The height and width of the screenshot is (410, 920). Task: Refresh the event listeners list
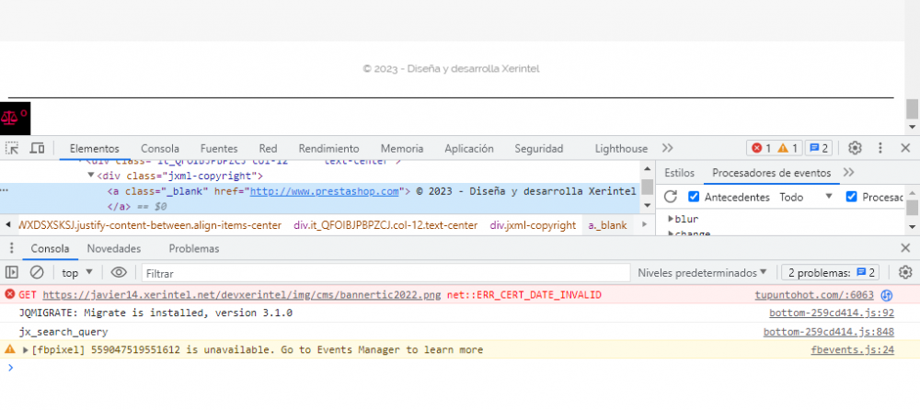(671, 197)
